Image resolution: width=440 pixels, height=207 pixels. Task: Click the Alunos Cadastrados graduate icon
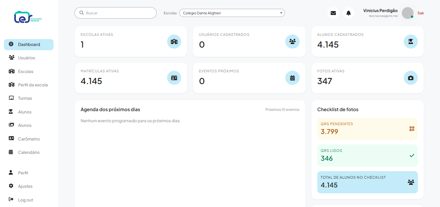tap(411, 42)
